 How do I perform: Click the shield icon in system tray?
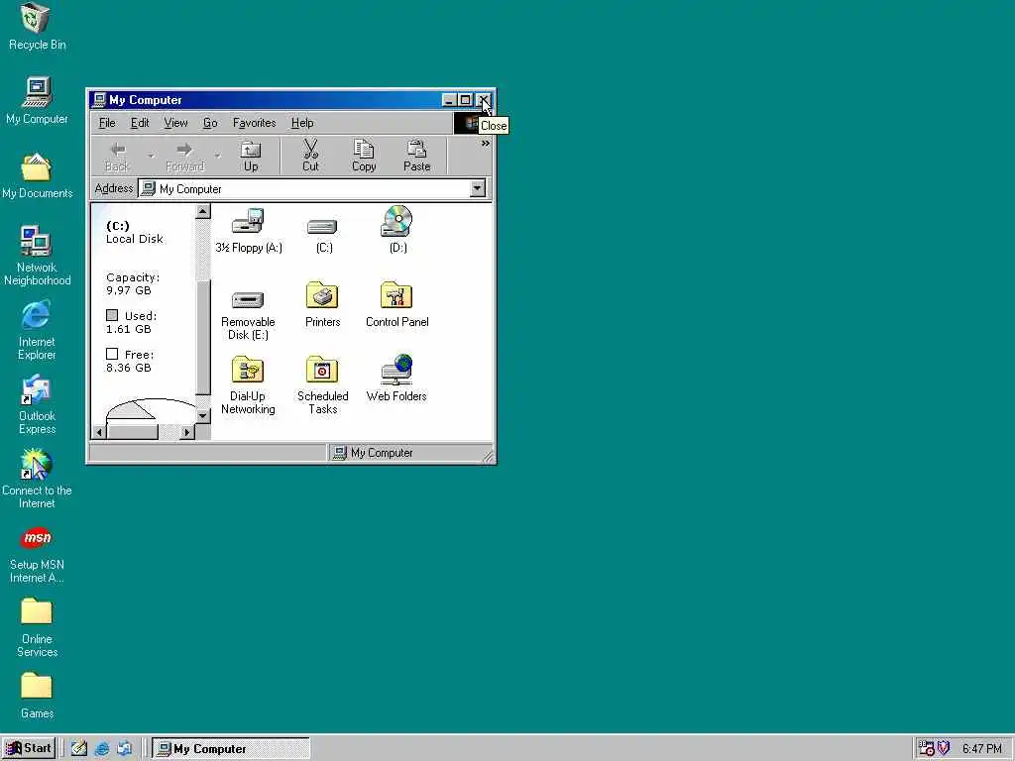[944, 749]
